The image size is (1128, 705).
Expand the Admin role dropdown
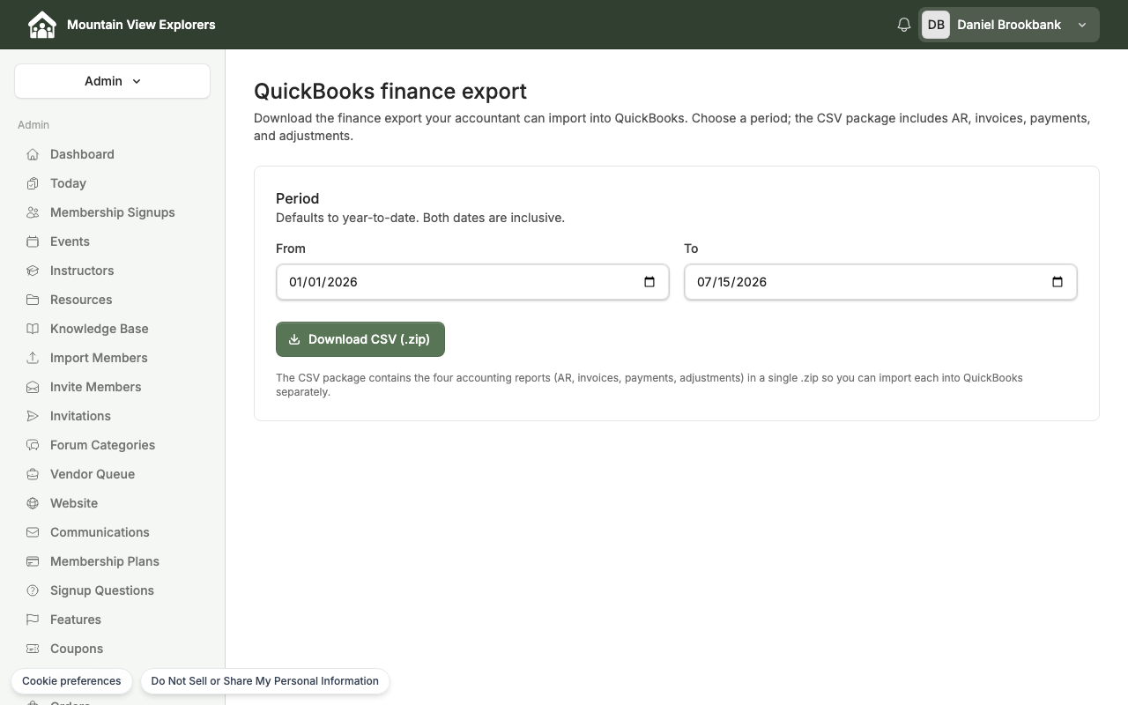pos(112,81)
